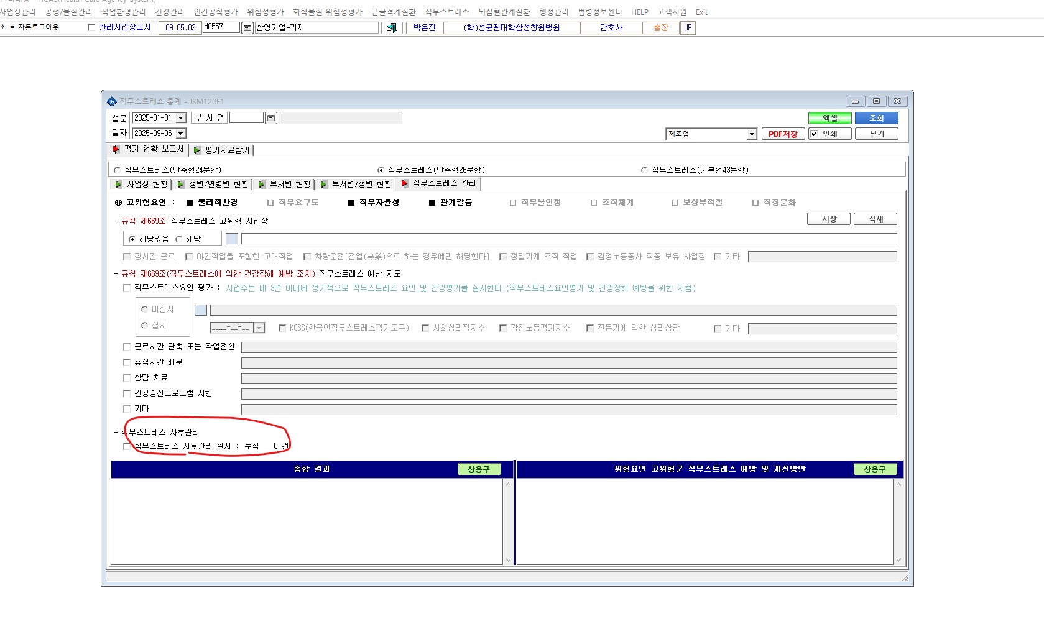Click the blue lookup square under 해당없음 row
This screenshot has height=629, width=1044.
coord(232,239)
